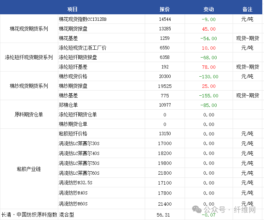Select the 涡流纺纱R40S row label
The height and width of the screenshot is (220, 264).
coord(73,193)
